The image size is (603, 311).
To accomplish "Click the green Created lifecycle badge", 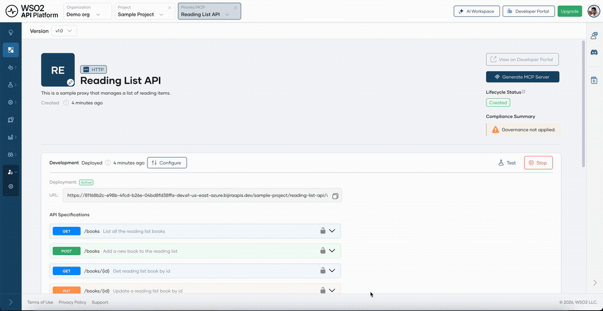I will pos(498,103).
